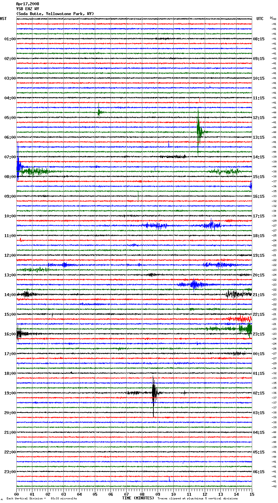This screenshot has height=503, width=278.
Task: Click the DC offset column header
Action: pos(271,18)
